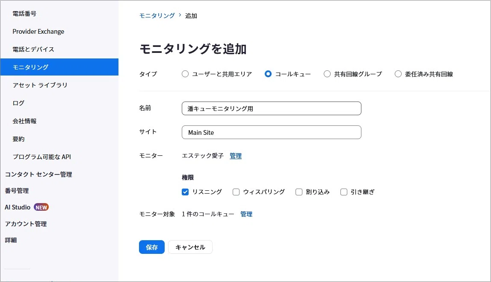Image resolution: width=491 pixels, height=282 pixels.
Task: Select the highlighted モニタリング sidebar item
Action: pyautogui.click(x=59, y=67)
